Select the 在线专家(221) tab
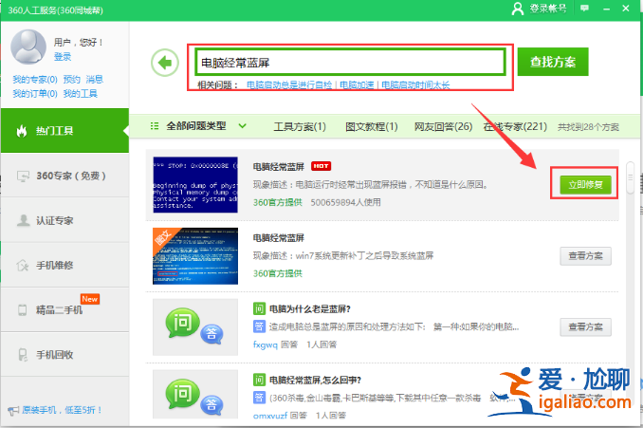The image size is (643, 428). 515,127
